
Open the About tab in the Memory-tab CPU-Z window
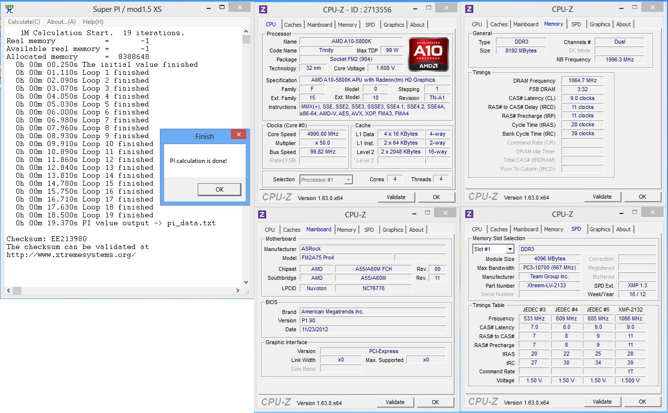[x=623, y=24]
